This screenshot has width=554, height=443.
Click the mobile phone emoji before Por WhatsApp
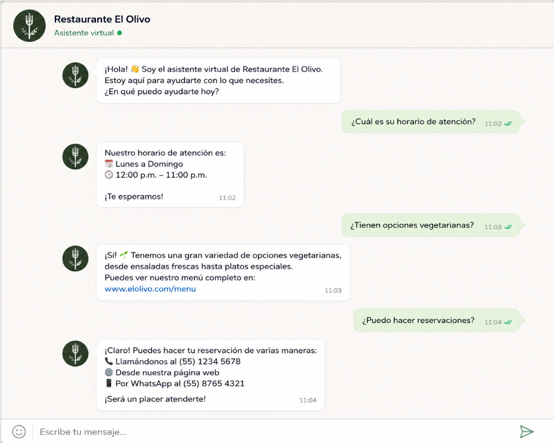click(109, 383)
